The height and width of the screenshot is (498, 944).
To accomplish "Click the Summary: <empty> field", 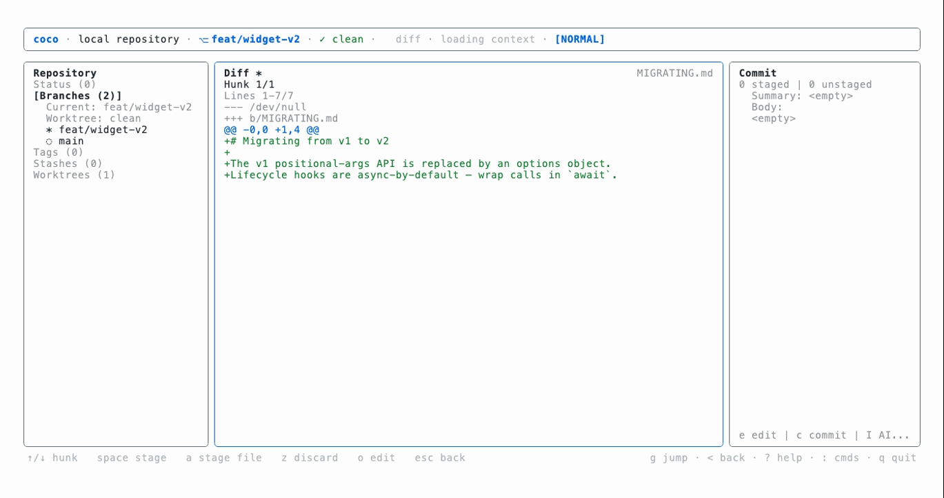I will tap(803, 96).
